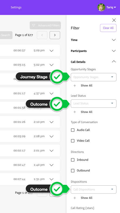Open the Lead Status dropdown
The image size is (120, 213).
click(93, 104)
